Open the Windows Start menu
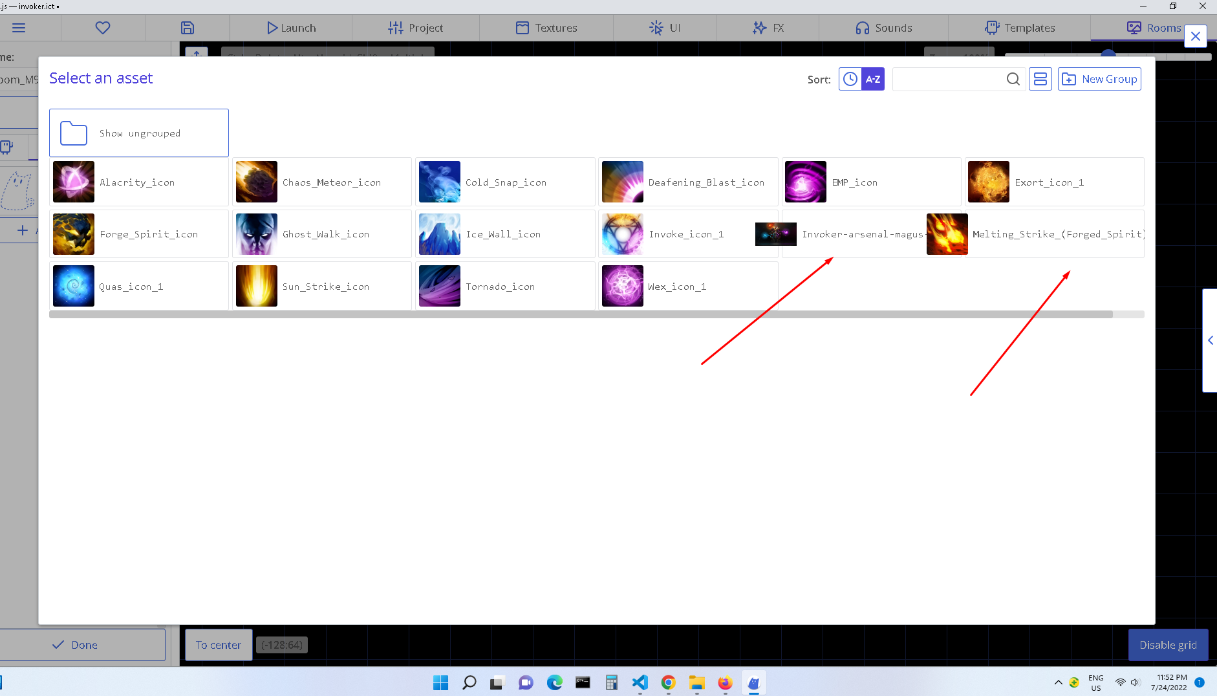Screen dimensions: 1217x696 (440, 682)
